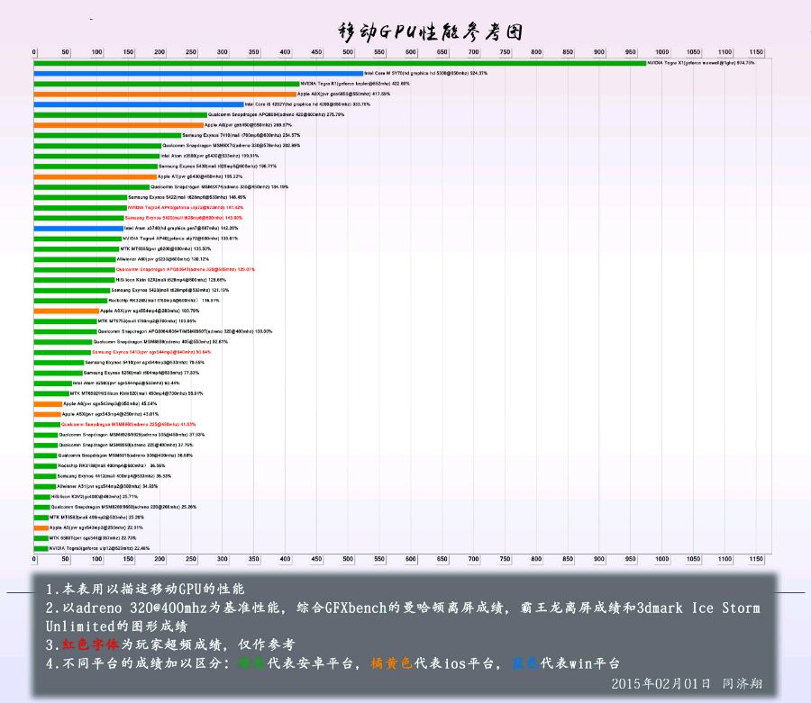Click the Intel Atom z3740 label
Viewport: 811px width, 703px height.
pyautogui.click(x=181, y=229)
